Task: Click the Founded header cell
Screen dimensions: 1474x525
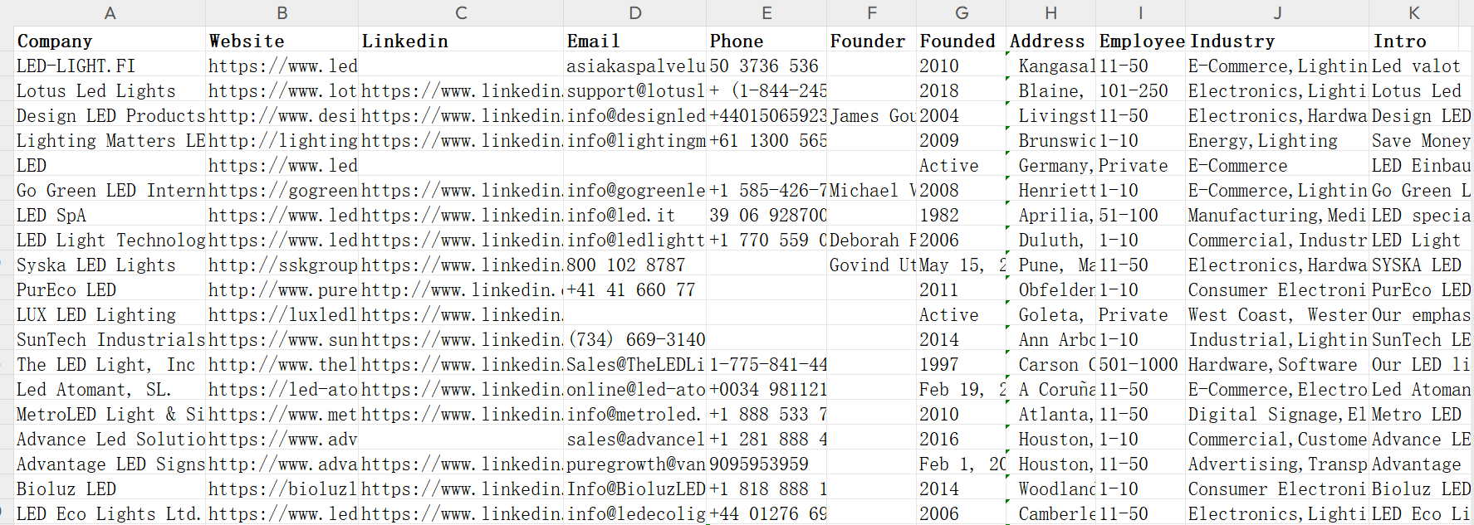Action: click(x=961, y=41)
